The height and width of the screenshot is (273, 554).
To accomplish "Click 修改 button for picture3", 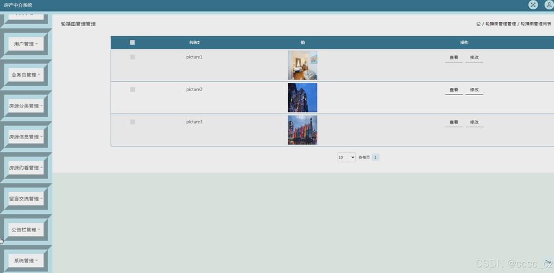I will click(x=474, y=123).
